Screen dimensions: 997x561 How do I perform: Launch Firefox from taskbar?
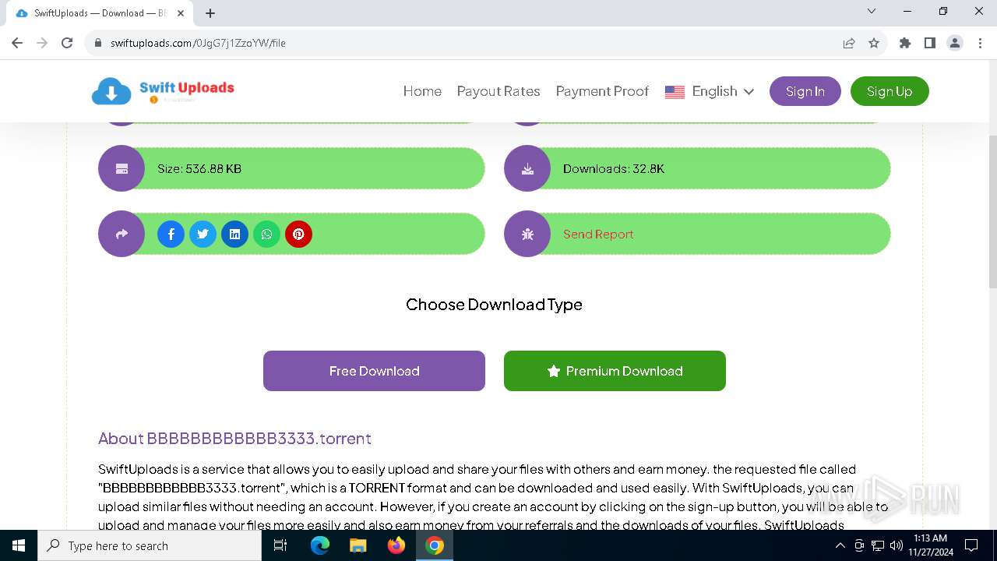click(x=396, y=545)
